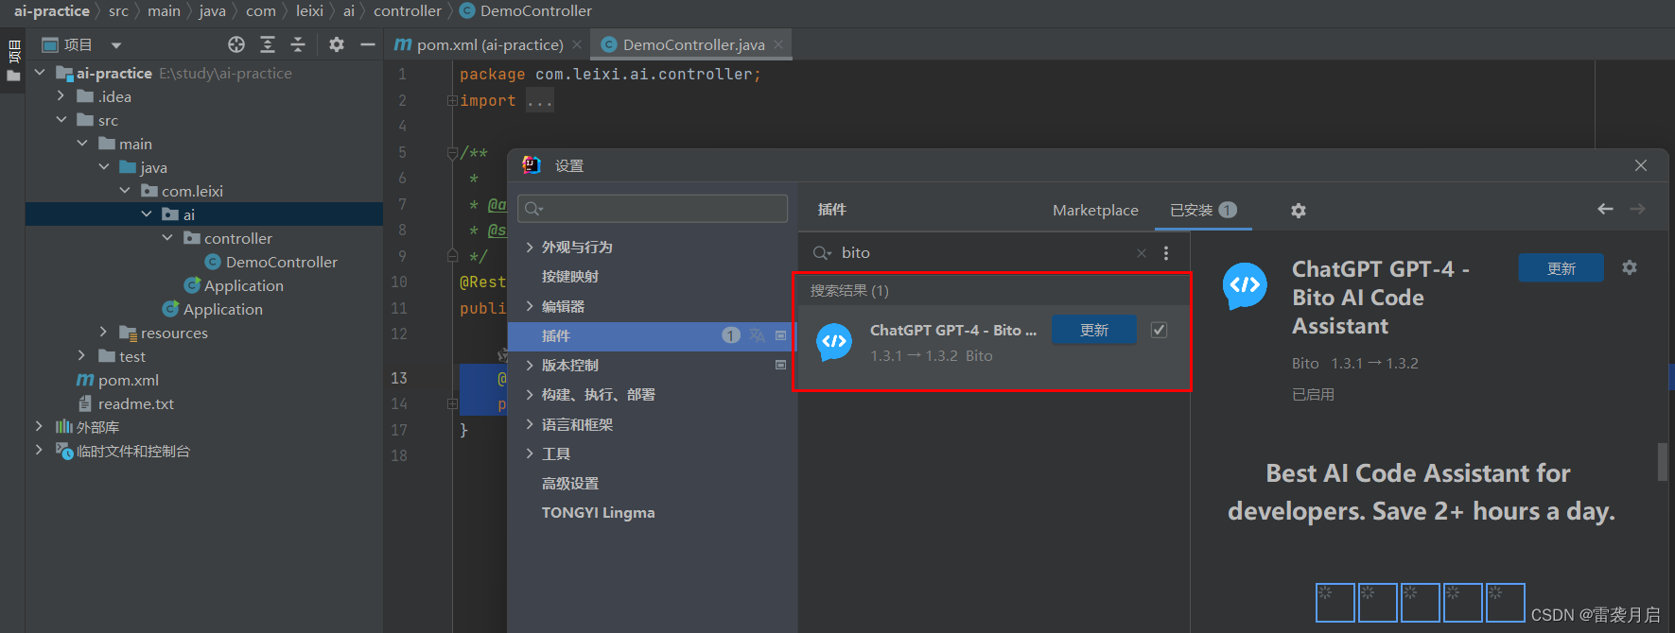Collapse the ai-practice project root
Image resolution: width=1675 pixels, height=633 pixels.
[40, 73]
